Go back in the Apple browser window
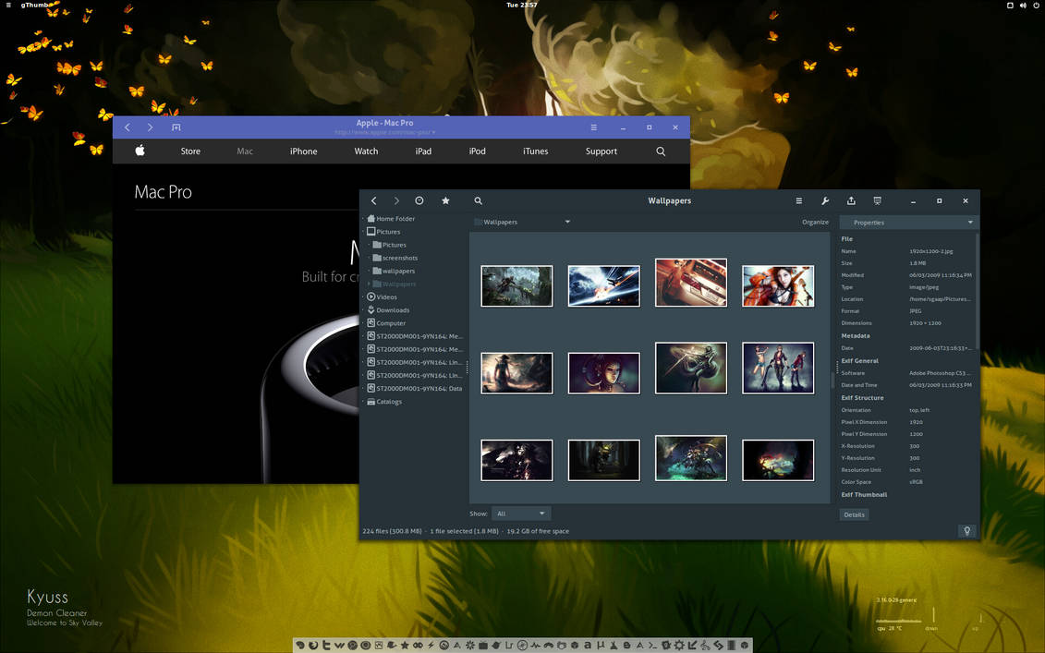Image resolution: width=1045 pixels, height=653 pixels. pos(128,127)
